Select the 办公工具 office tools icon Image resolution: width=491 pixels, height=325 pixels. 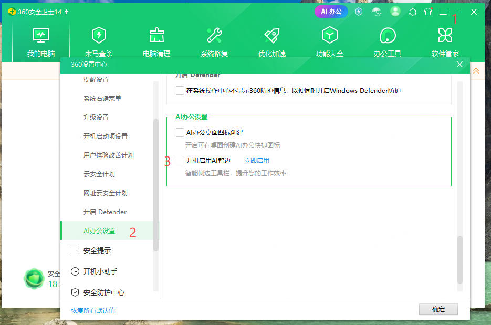click(387, 41)
